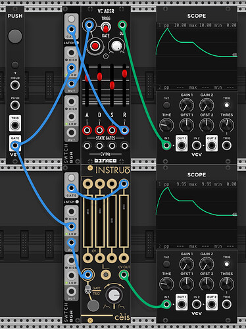
Task: Click the GAIN 1 knob on bottom SCOPE
Action: (x=187, y=264)
